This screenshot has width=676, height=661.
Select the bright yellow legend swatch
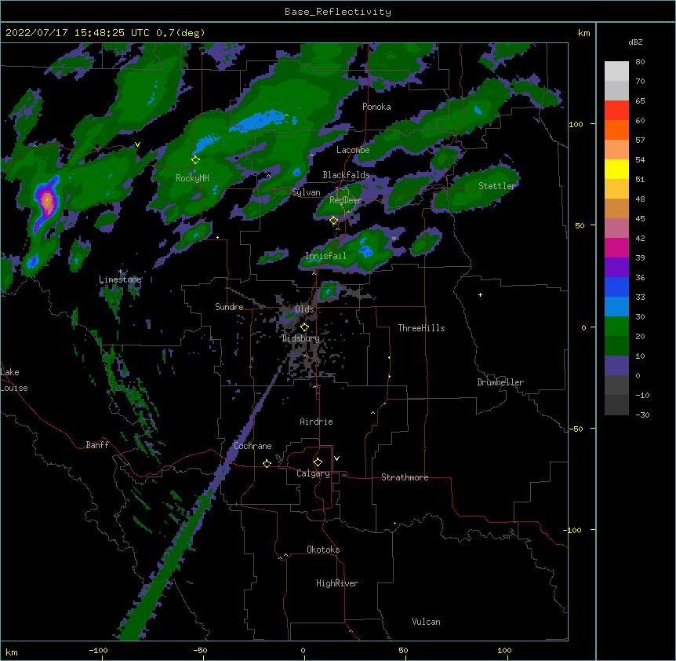tap(616, 170)
